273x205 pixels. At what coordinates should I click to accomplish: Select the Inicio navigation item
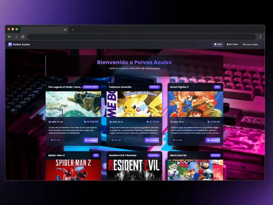[218, 44]
